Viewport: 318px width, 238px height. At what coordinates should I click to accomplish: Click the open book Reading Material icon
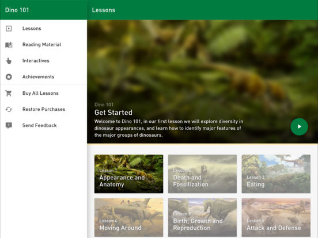pos(9,45)
